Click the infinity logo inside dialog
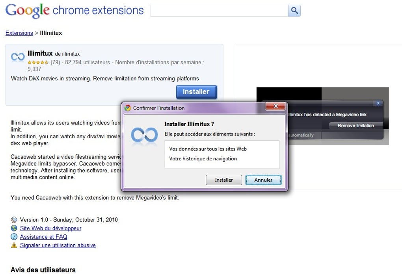Image resolution: width=402 pixels, height=277 pixels. 144,135
